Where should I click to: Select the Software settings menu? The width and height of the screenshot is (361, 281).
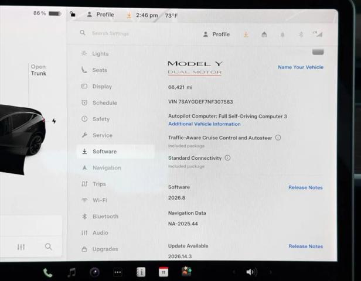[x=115, y=152]
